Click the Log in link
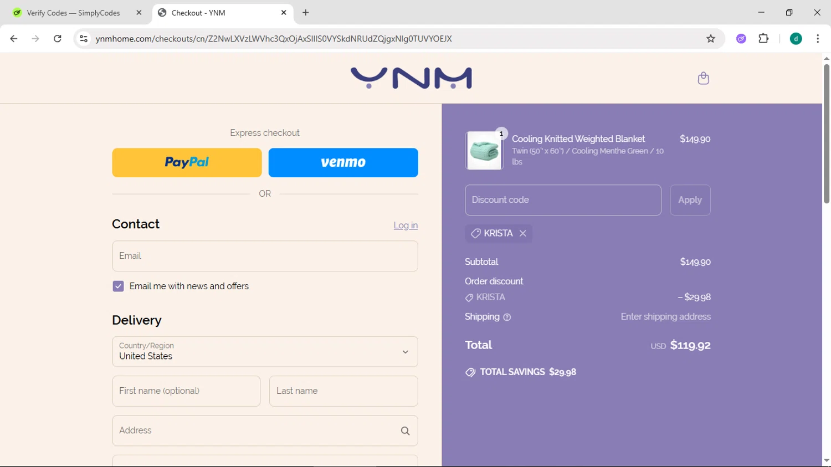Viewport: 831px width, 467px height. [406, 225]
